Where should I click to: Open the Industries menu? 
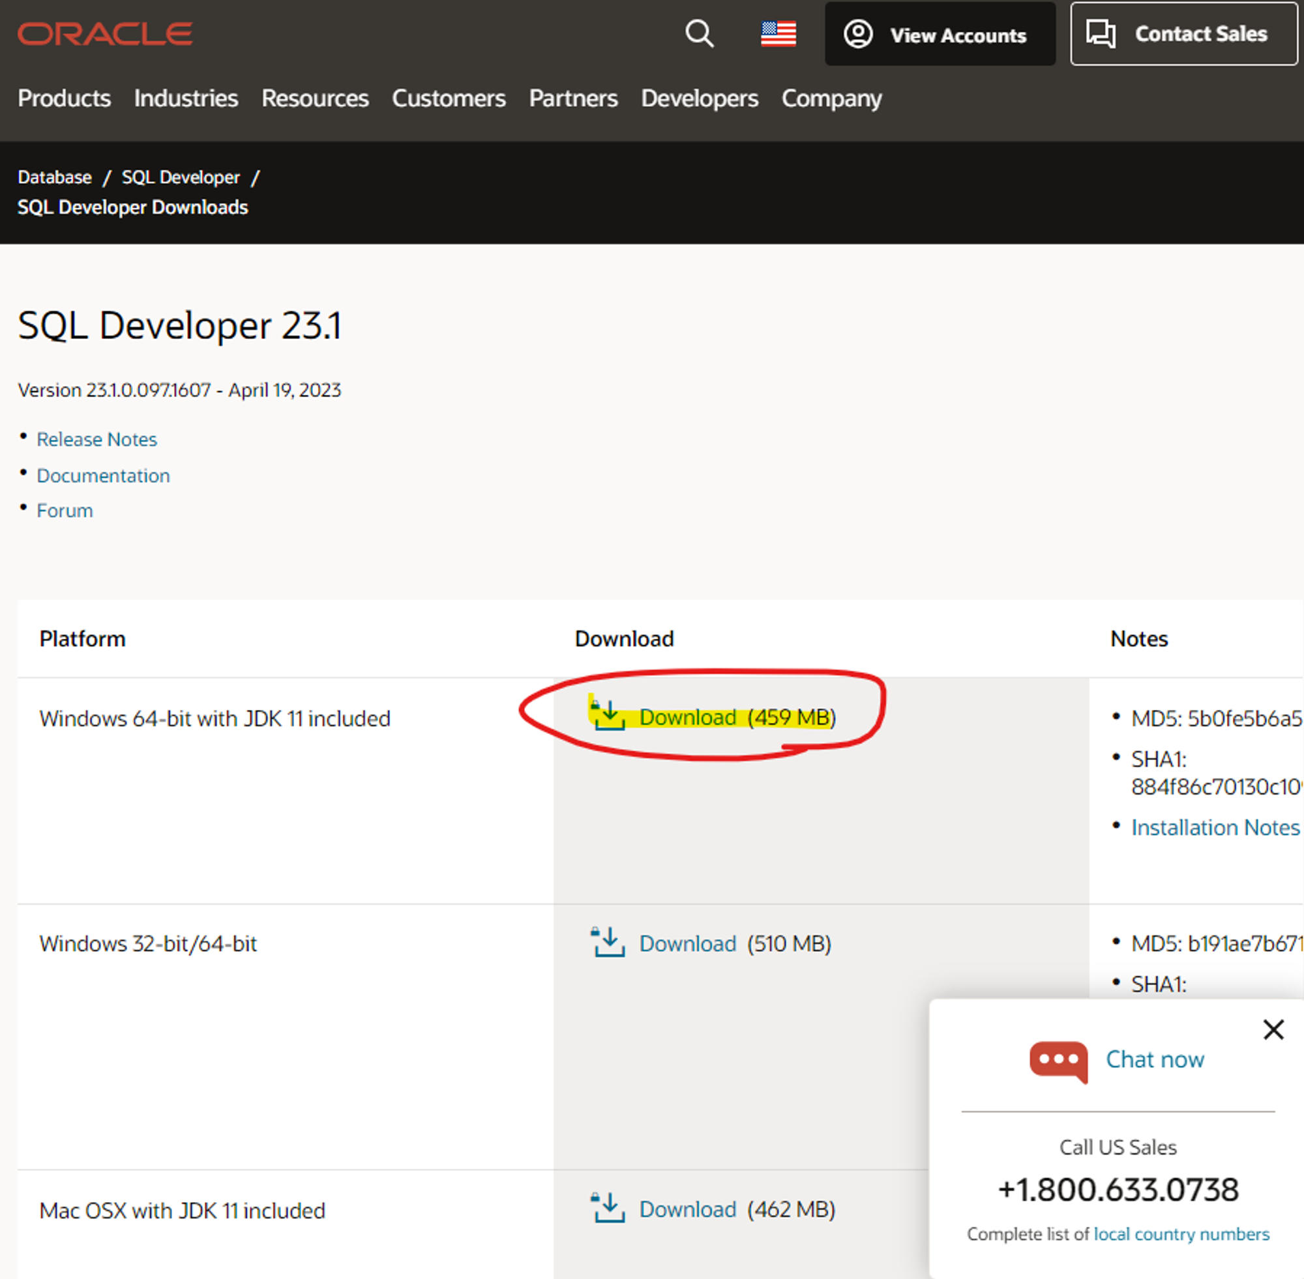[x=186, y=98]
